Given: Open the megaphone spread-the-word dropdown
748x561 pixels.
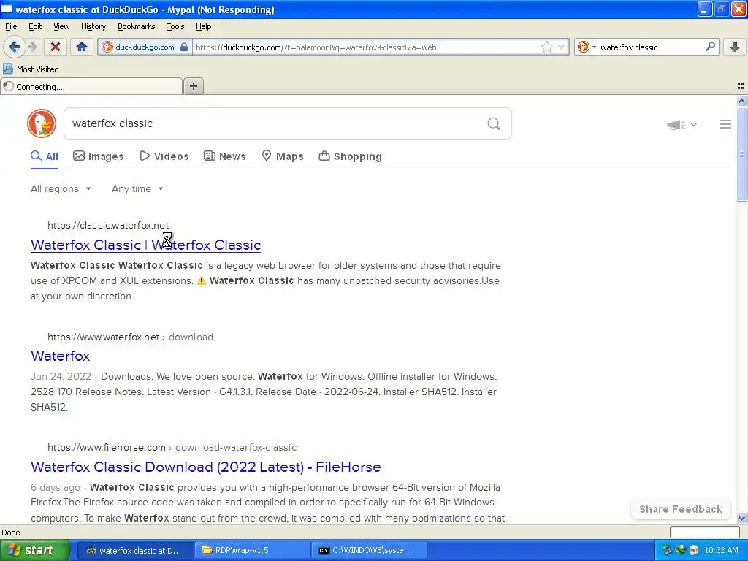Looking at the screenshot, I should click(682, 124).
